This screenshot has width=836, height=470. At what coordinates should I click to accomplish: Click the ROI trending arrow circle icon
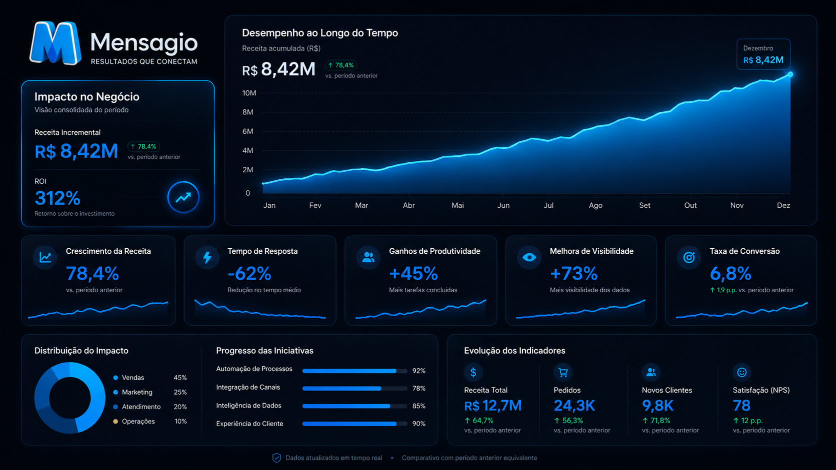pos(183,197)
